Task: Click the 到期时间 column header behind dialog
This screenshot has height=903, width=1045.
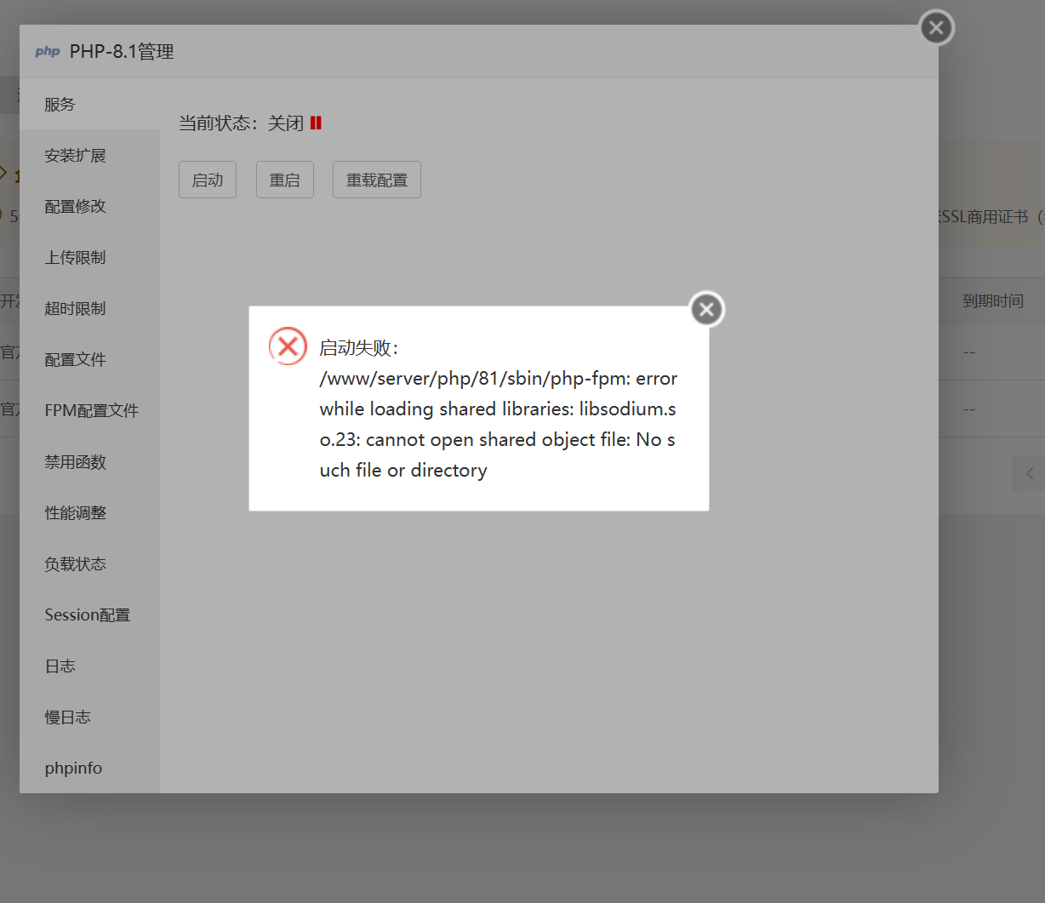Action: (992, 301)
